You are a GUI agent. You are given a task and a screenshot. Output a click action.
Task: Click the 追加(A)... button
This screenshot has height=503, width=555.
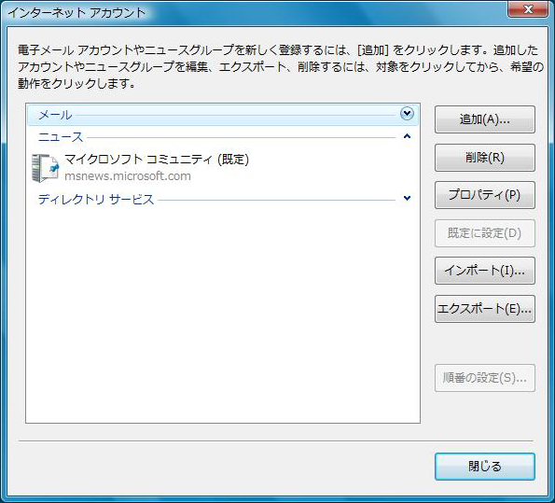click(x=484, y=119)
